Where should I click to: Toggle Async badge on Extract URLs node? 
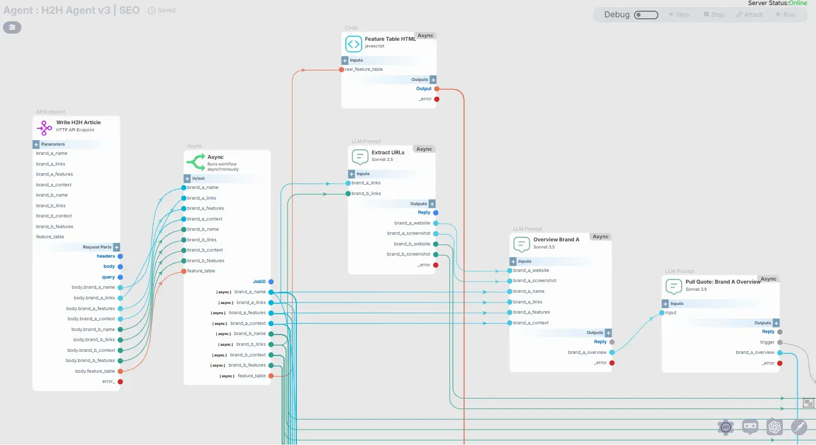(x=424, y=149)
